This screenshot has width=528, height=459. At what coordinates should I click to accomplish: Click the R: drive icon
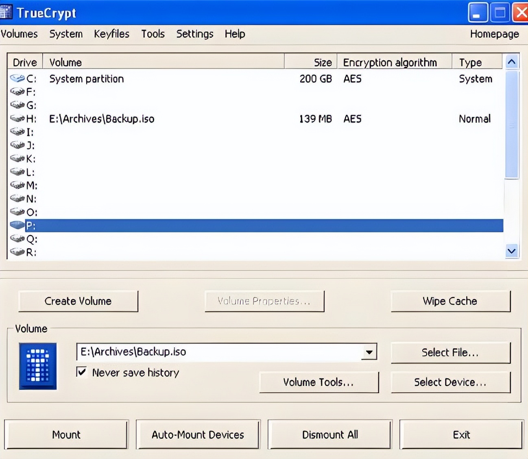click(x=17, y=252)
